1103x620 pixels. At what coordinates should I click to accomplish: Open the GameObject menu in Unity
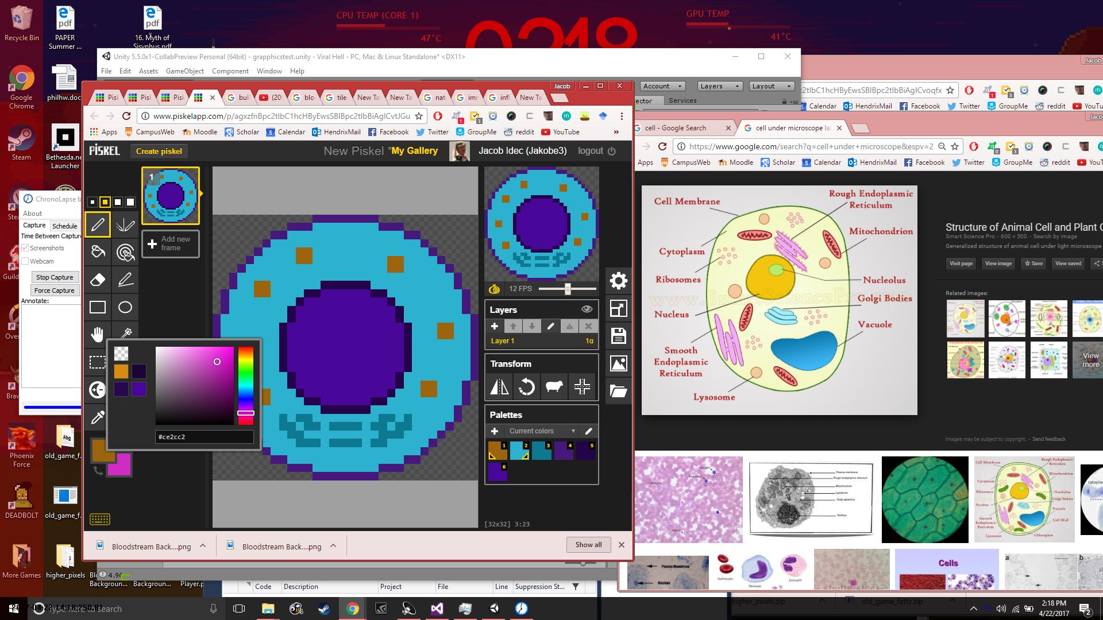click(185, 71)
